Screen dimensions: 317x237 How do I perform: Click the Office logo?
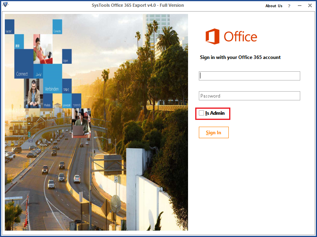231,36
